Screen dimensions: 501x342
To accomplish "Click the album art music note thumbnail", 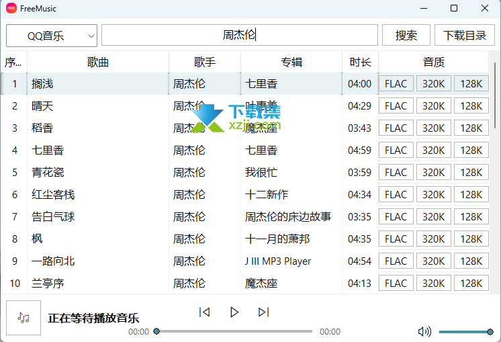I will click(24, 318).
